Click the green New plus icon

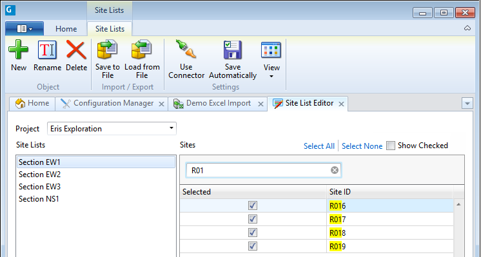pyautogui.click(x=19, y=50)
